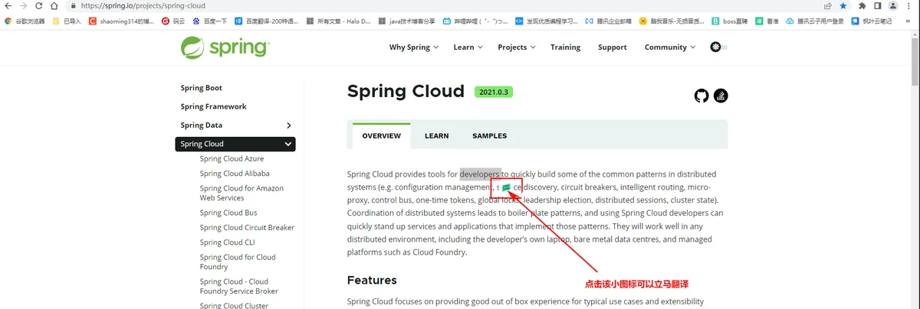Click the share page icon
The height and width of the screenshot is (309, 920).
tap(828, 5)
